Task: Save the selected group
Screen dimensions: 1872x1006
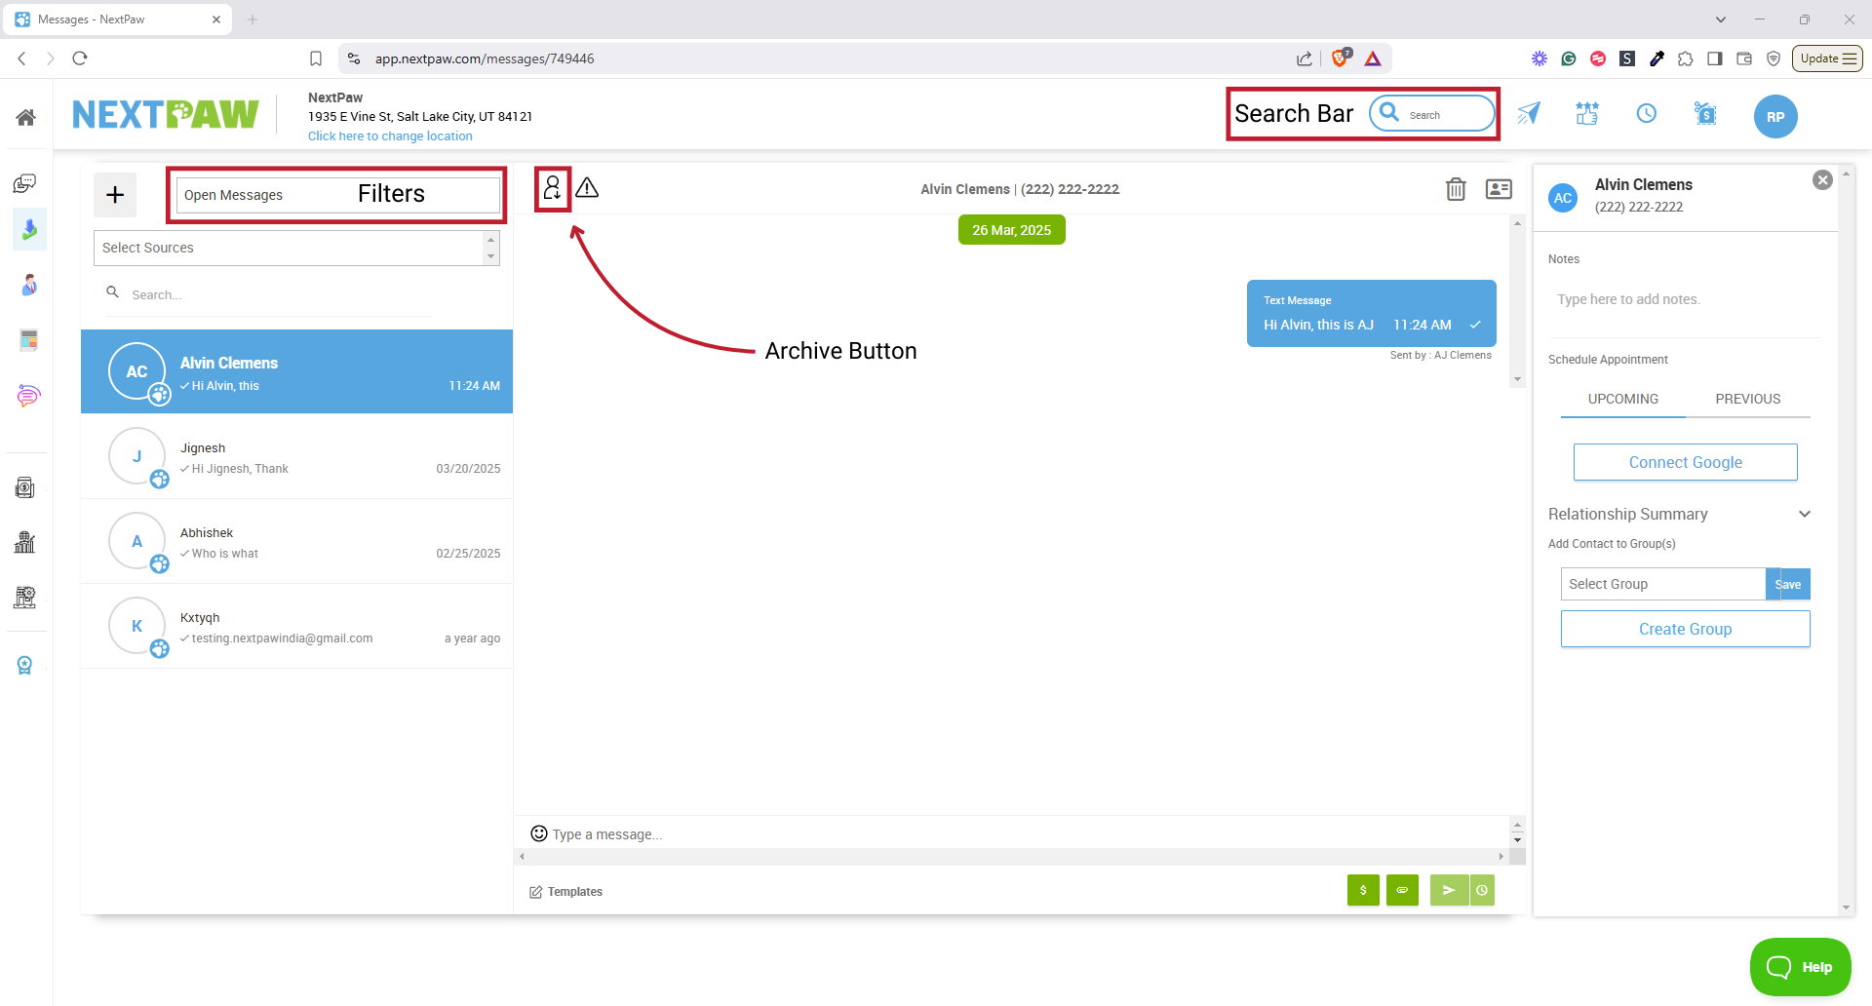Action: pos(1788,584)
